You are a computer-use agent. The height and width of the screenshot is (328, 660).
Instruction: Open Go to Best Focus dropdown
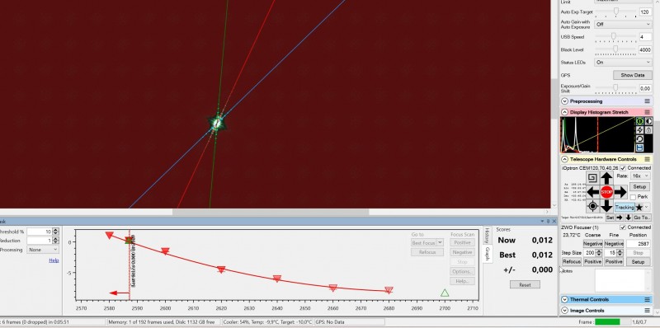440,242
